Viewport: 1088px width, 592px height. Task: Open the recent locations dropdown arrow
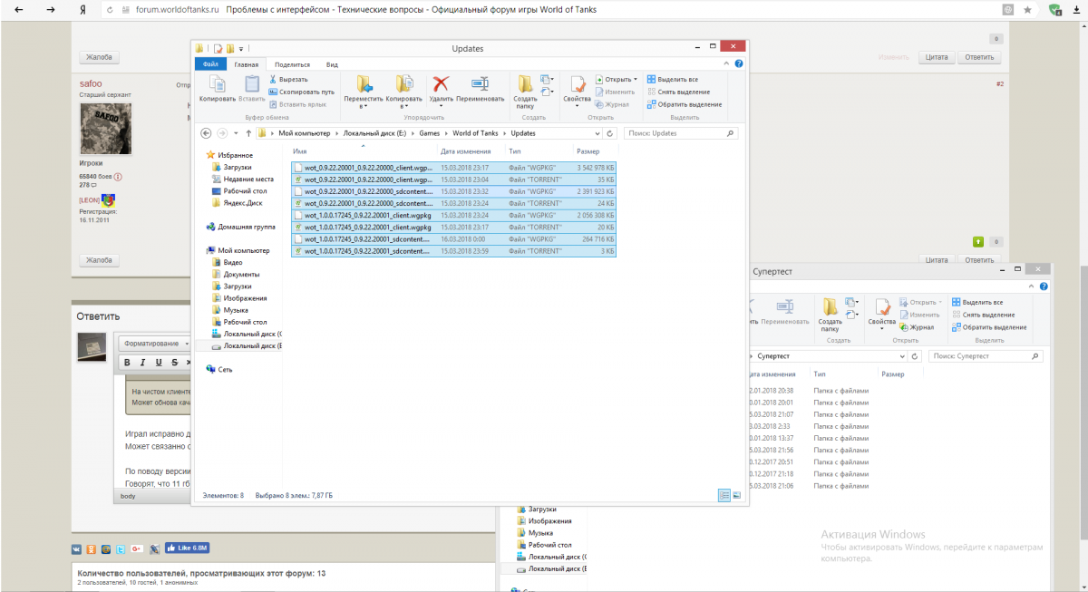pos(236,133)
